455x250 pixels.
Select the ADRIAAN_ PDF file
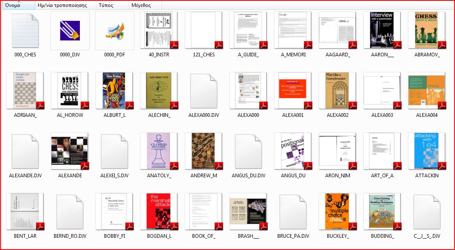click(25, 91)
